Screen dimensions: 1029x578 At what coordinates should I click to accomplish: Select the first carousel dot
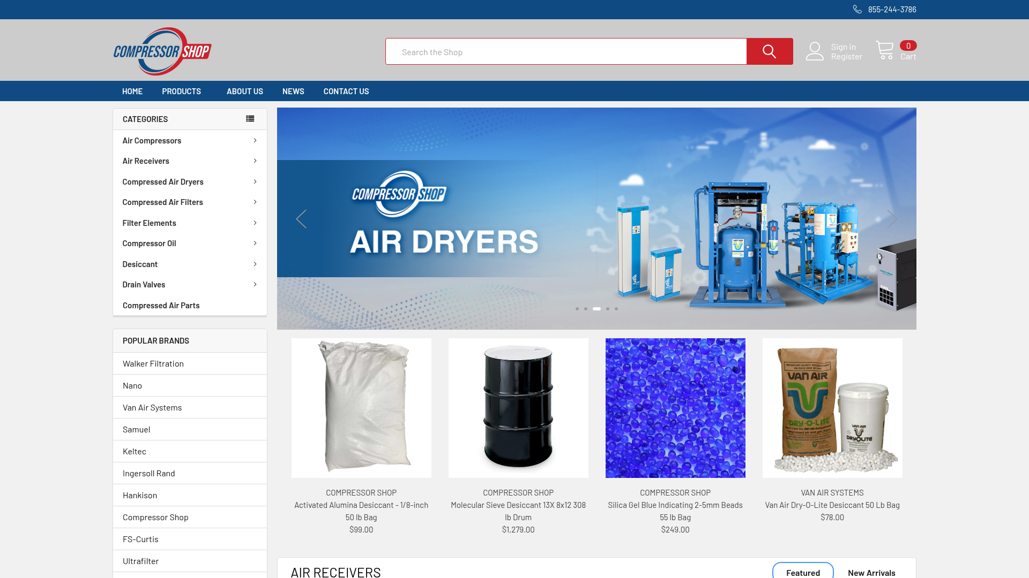[x=577, y=309]
